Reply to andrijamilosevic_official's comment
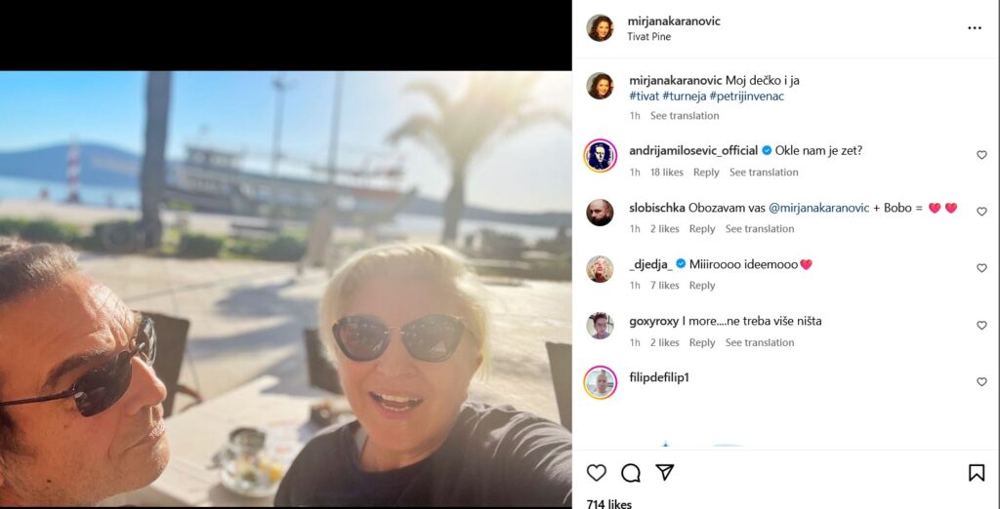The image size is (1000, 509). click(706, 173)
